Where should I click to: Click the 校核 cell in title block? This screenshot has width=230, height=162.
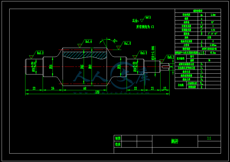[x=118, y=144]
